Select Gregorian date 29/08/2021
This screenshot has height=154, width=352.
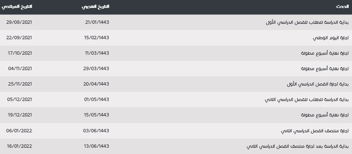(19, 22)
